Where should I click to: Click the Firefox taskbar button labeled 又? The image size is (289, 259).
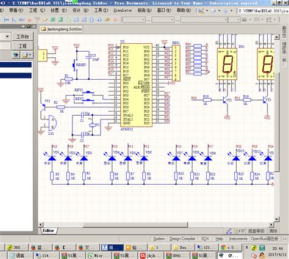click(x=88, y=247)
